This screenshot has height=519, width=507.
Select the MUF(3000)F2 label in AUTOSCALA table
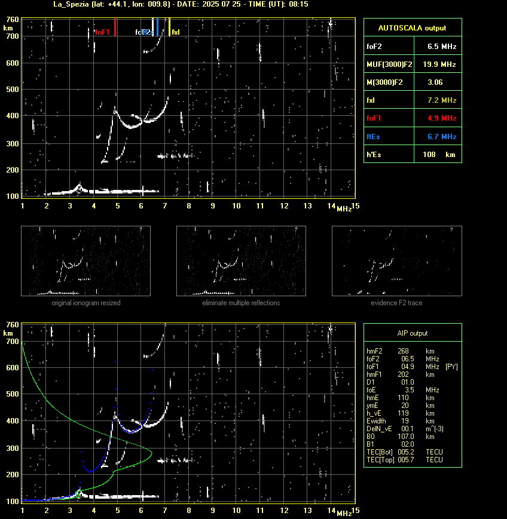[389, 65]
